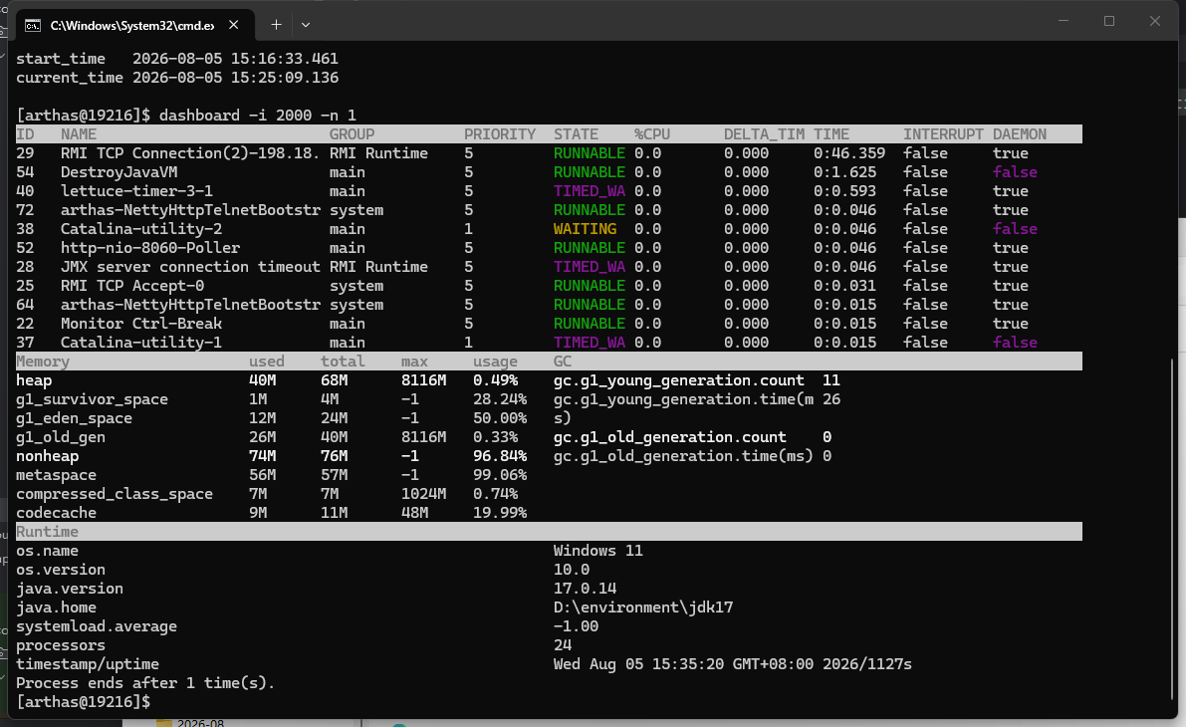1186x727 pixels.
Task: Click thread name RMI TCP Connection(2)-198.18.
Action: [190, 152]
